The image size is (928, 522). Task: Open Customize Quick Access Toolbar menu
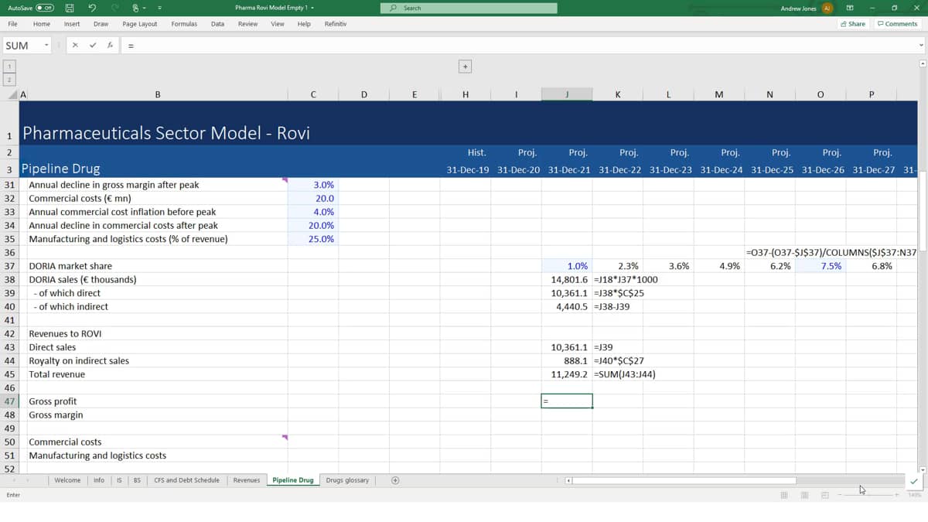[x=159, y=9]
